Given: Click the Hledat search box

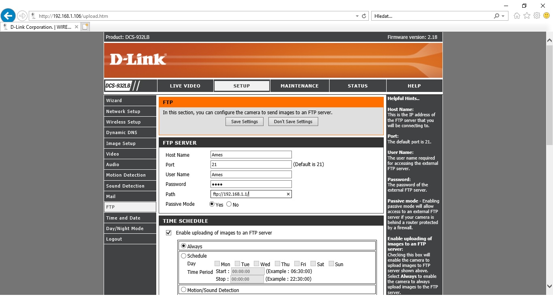Looking at the screenshot, I should tap(432, 16).
